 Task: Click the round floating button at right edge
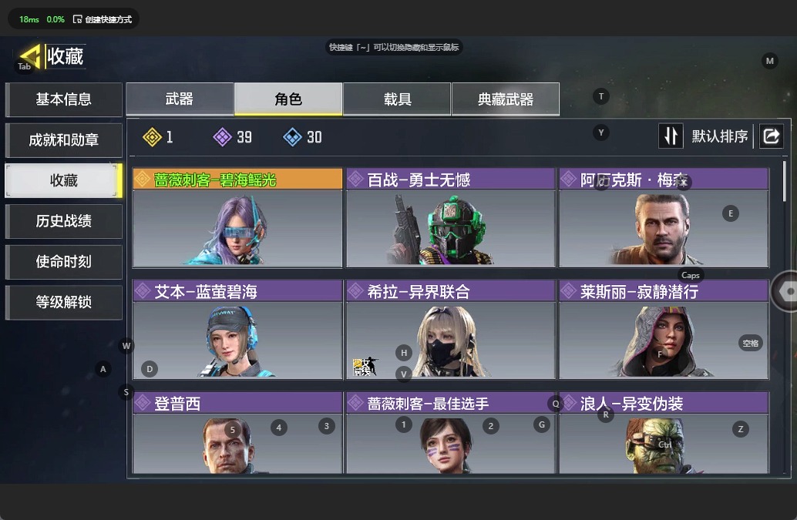coord(785,291)
